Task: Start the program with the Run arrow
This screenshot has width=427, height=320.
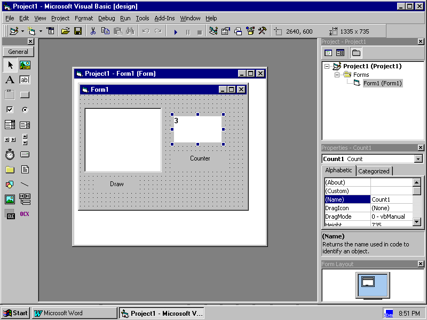Action: pyautogui.click(x=176, y=32)
